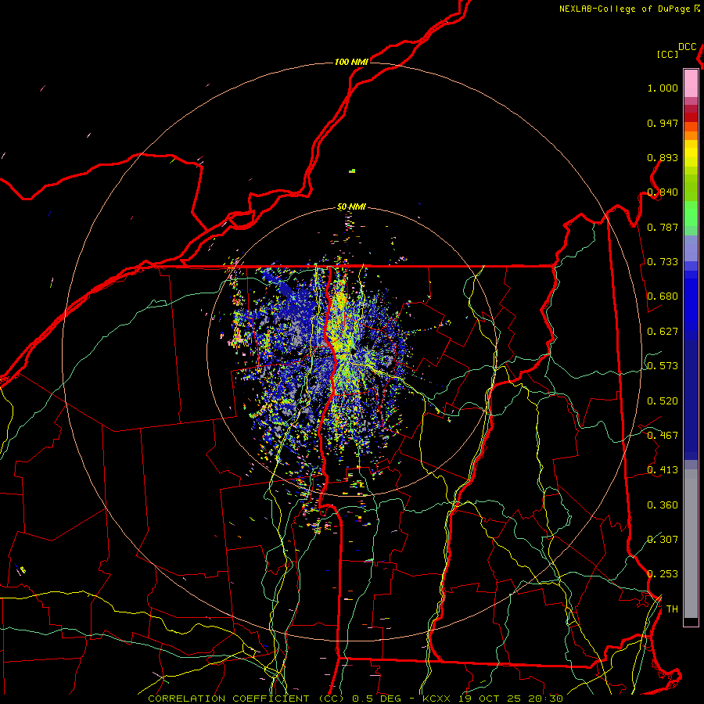704x704 pixels.
Task: Select the 0.947 scale value
Action: coord(663,123)
